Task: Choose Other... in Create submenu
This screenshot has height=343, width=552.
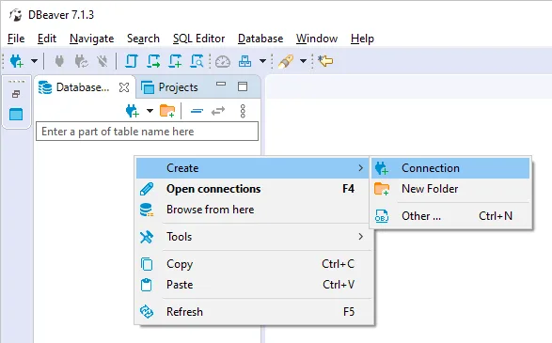Action: coord(450,216)
